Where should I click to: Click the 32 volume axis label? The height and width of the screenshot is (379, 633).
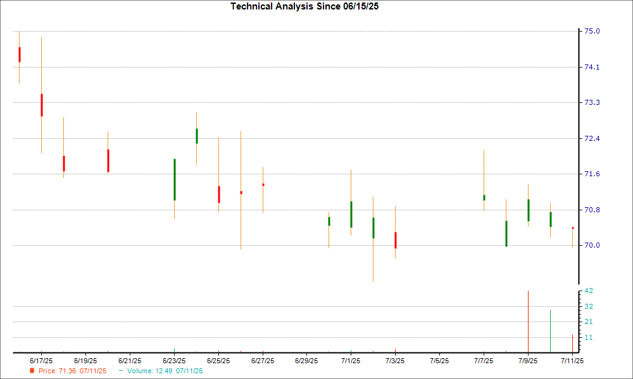point(589,306)
